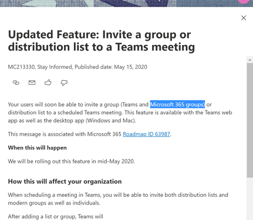Click the MC213330 message ID text

[21, 67]
